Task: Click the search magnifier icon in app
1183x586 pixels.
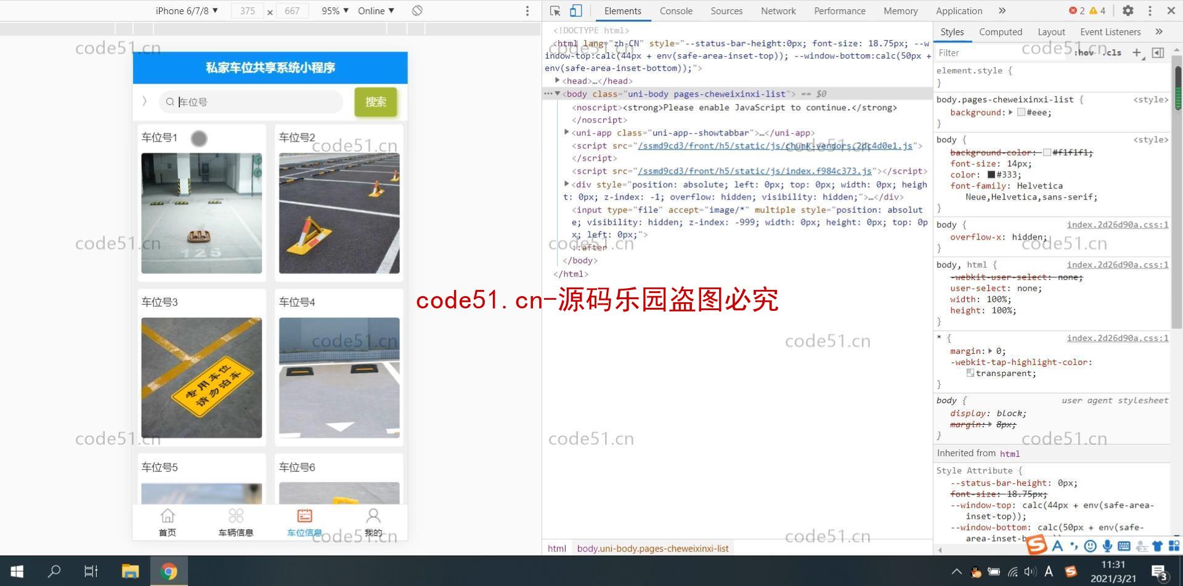Action: (170, 102)
